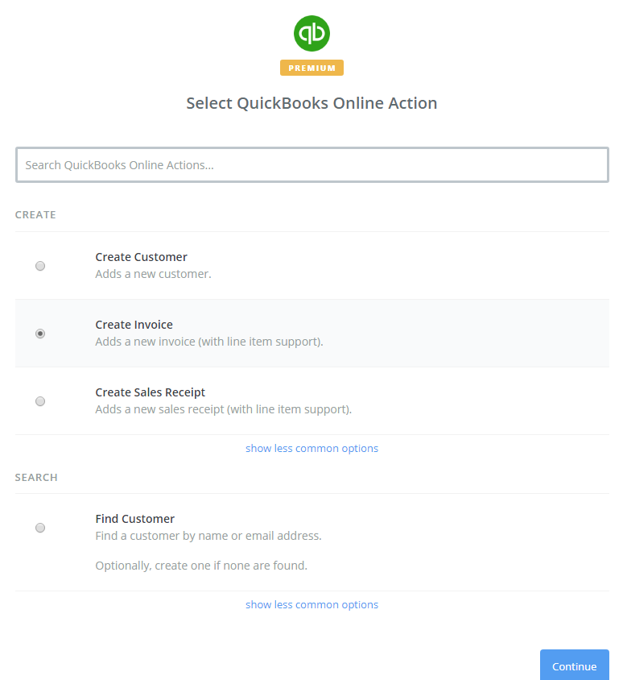
Task: Click the Create Customer option title
Action: 141,257
